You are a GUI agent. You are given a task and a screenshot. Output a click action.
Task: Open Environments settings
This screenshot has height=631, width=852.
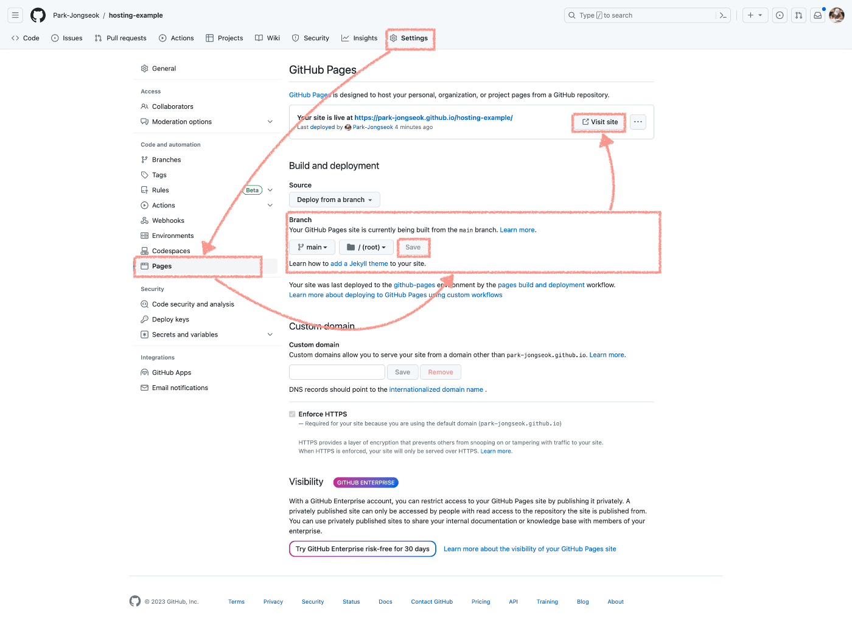[206, 236]
